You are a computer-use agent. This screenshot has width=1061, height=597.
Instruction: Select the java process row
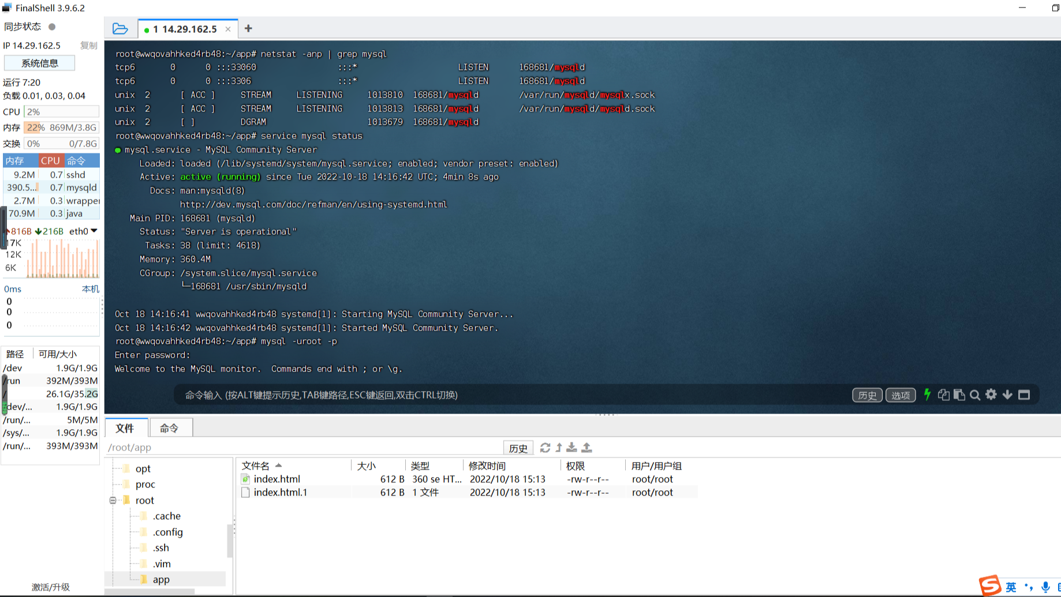(x=51, y=213)
